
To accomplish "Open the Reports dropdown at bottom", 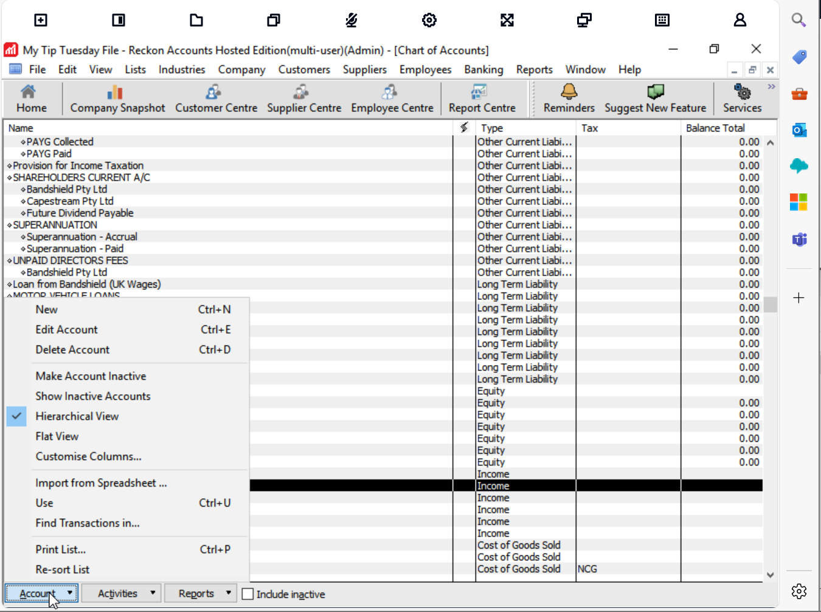I will coord(199,593).
